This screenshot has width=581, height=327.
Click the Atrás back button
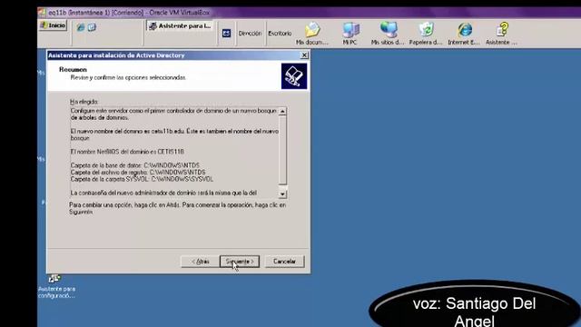200,262
